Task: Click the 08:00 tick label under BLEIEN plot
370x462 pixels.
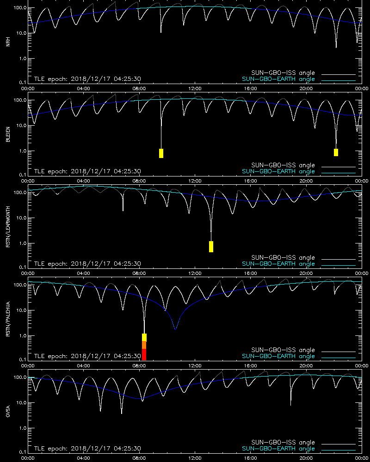Action: pyautogui.click(x=139, y=181)
